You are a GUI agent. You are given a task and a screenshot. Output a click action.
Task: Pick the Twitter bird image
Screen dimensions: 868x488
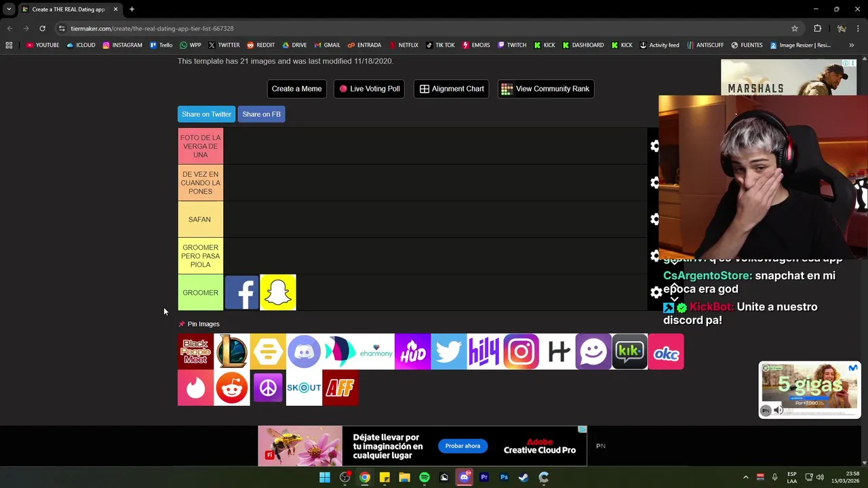448,352
